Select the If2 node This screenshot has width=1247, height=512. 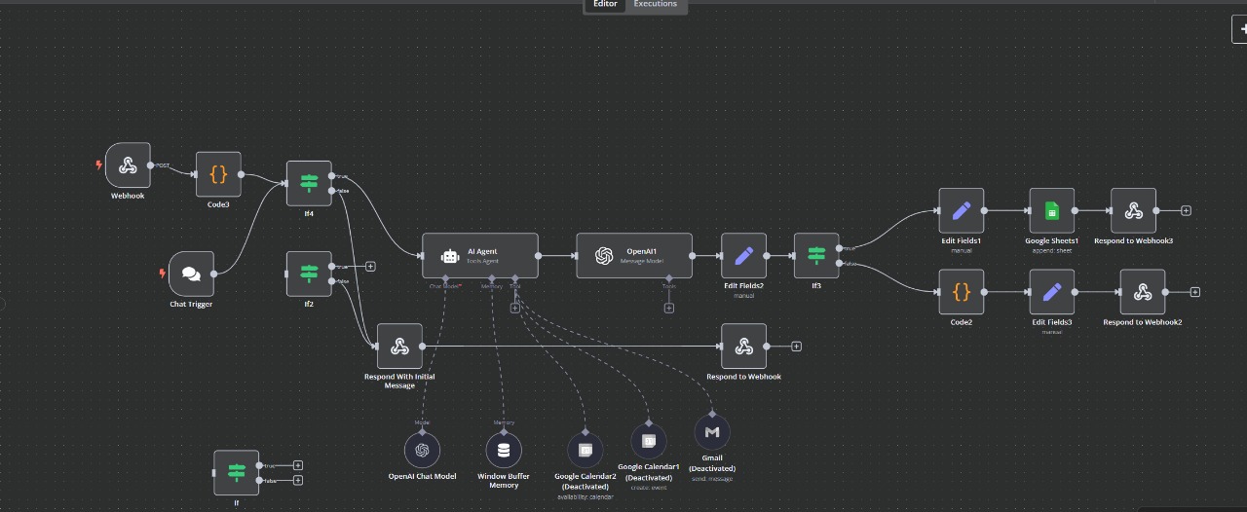pos(309,274)
